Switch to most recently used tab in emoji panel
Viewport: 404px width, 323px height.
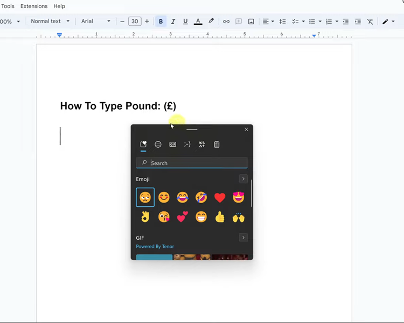point(143,144)
